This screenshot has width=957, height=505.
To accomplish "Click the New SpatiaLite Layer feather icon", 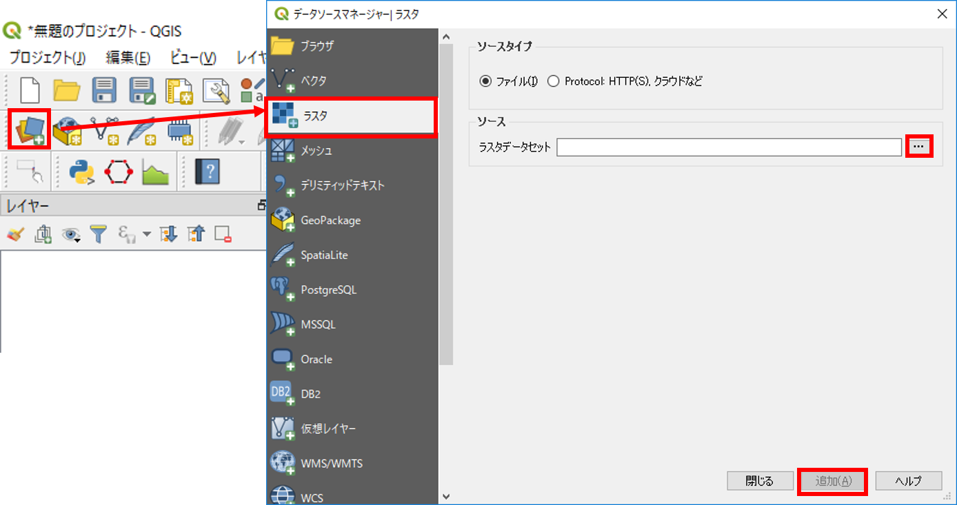I will (x=141, y=130).
